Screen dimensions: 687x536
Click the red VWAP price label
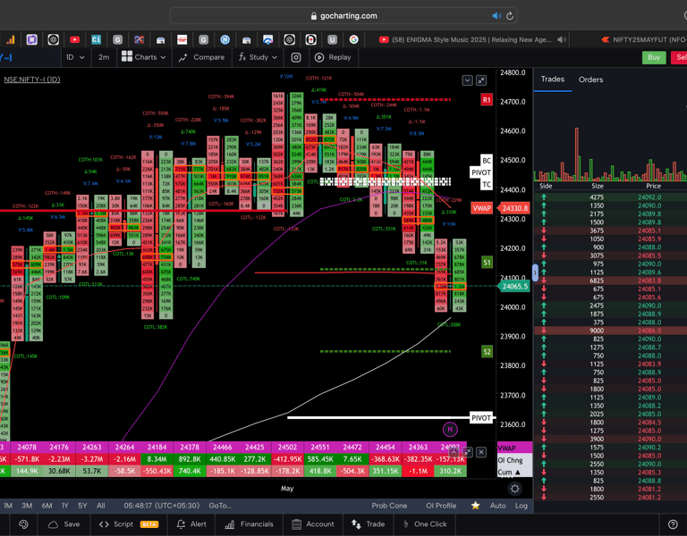pyautogui.click(x=482, y=208)
